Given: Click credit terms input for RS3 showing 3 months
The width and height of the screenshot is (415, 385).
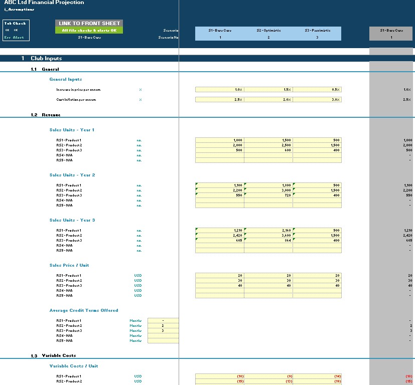Looking at the screenshot, I should (x=163, y=331).
